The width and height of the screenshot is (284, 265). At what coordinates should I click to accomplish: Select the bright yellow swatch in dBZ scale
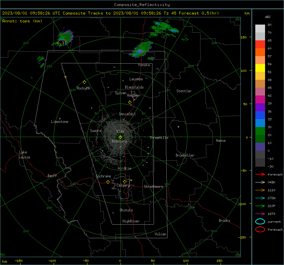point(260,68)
